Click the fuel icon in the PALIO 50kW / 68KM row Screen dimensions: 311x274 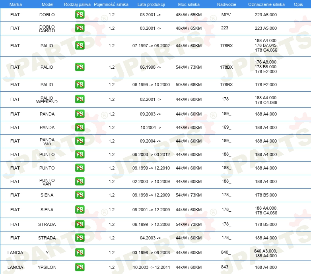[80, 85]
